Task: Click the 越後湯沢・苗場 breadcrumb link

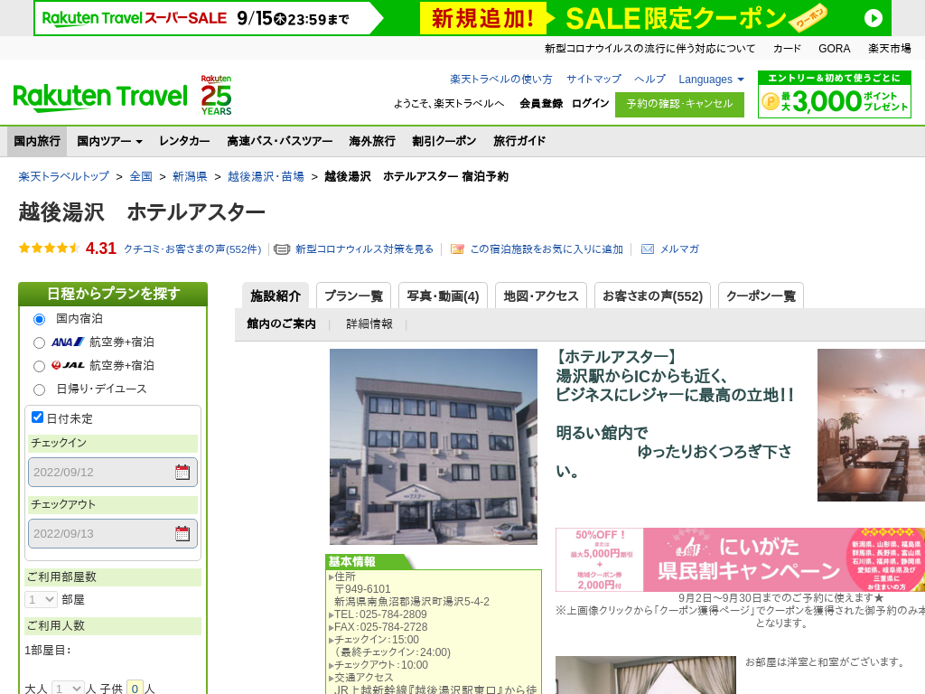Action: 266,176
